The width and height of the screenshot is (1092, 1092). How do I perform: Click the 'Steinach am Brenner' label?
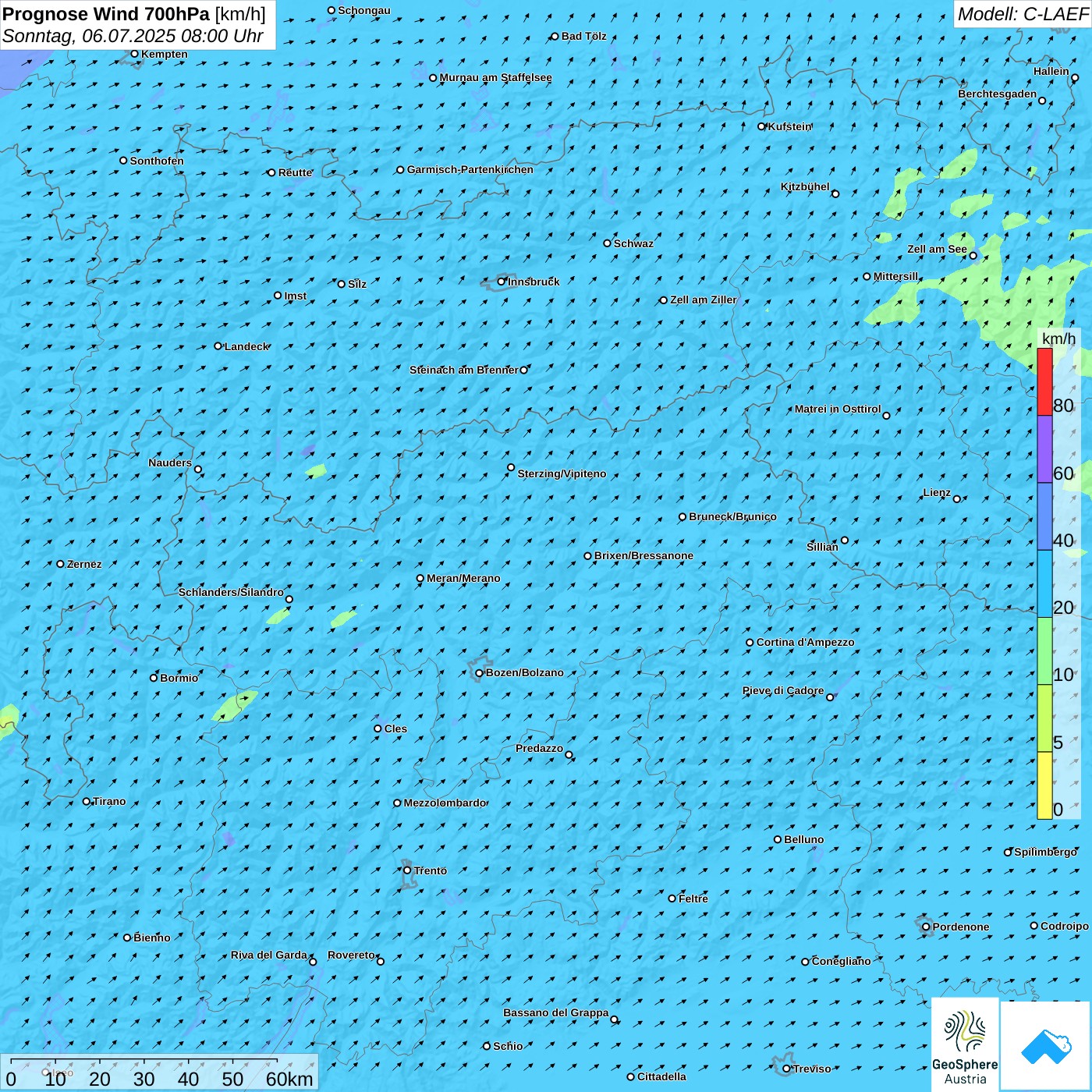click(x=464, y=370)
